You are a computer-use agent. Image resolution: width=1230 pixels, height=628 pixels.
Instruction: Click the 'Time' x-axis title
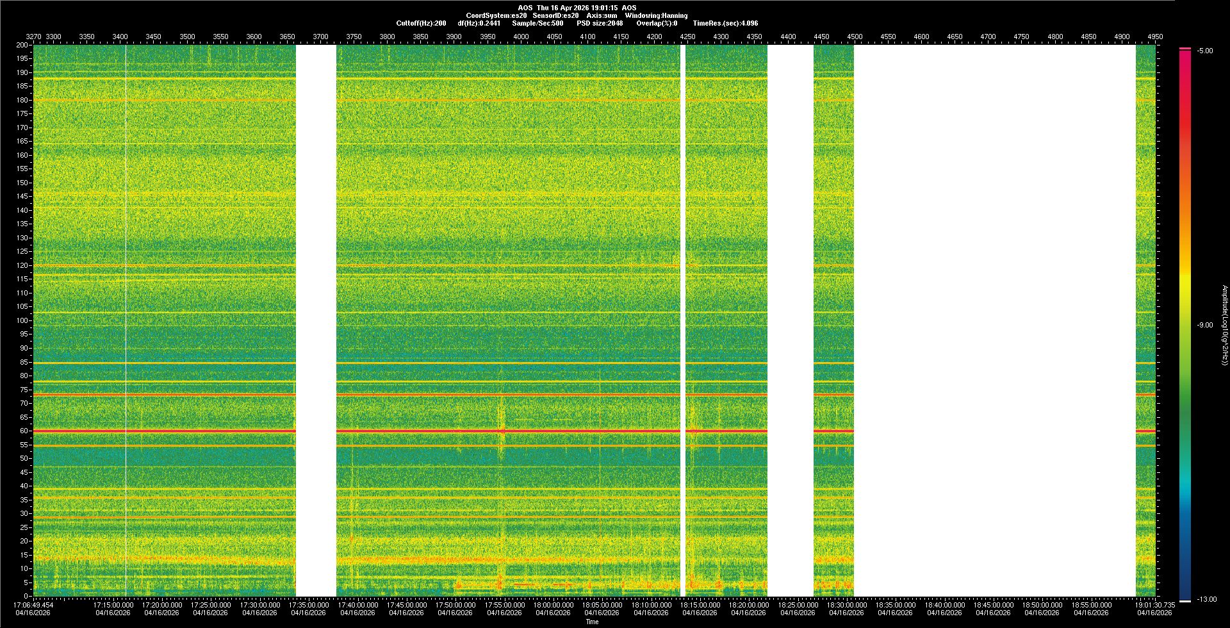[592, 622]
